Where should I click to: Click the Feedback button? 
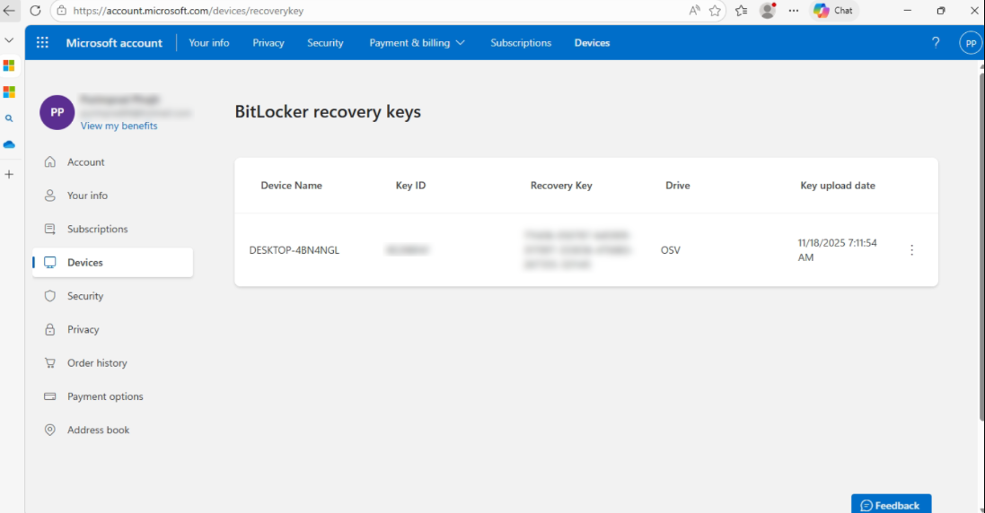click(x=892, y=504)
